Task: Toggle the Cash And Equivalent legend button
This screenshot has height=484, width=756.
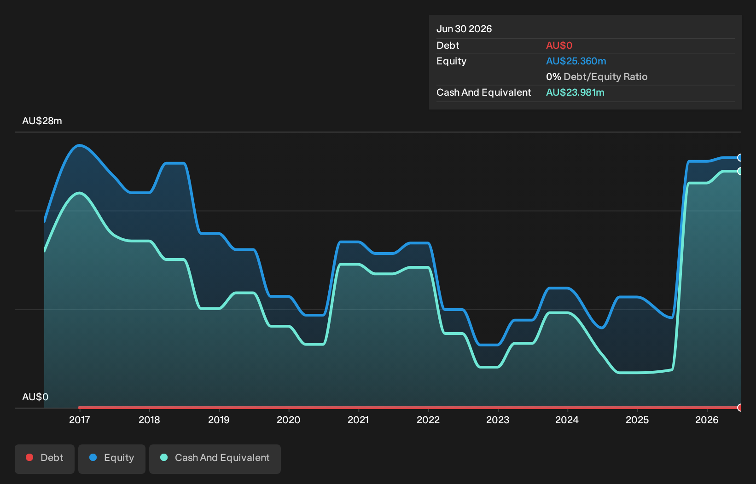Action: point(215,459)
